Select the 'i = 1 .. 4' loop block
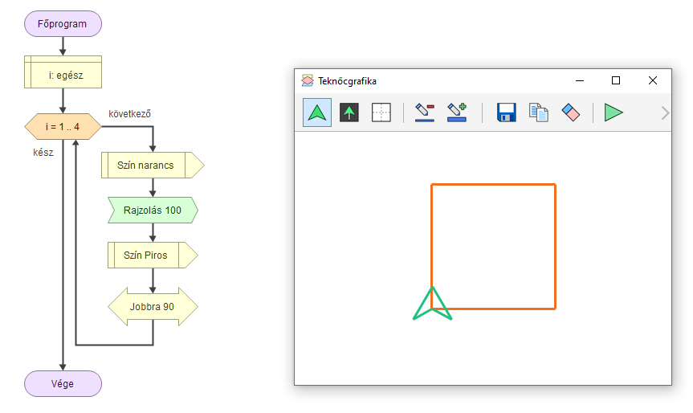The width and height of the screenshot is (693, 413). (x=63, y=126)
